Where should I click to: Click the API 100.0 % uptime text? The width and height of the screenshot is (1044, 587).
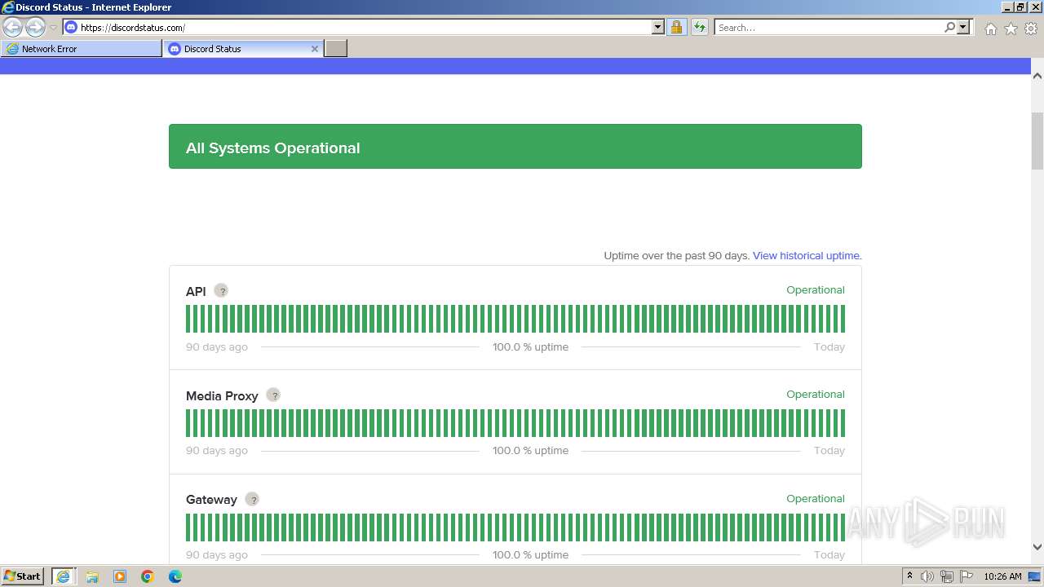coord(530,346)
